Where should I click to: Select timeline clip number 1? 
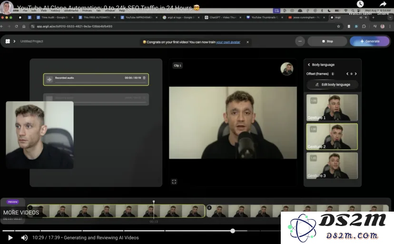[x=116, y=211]
